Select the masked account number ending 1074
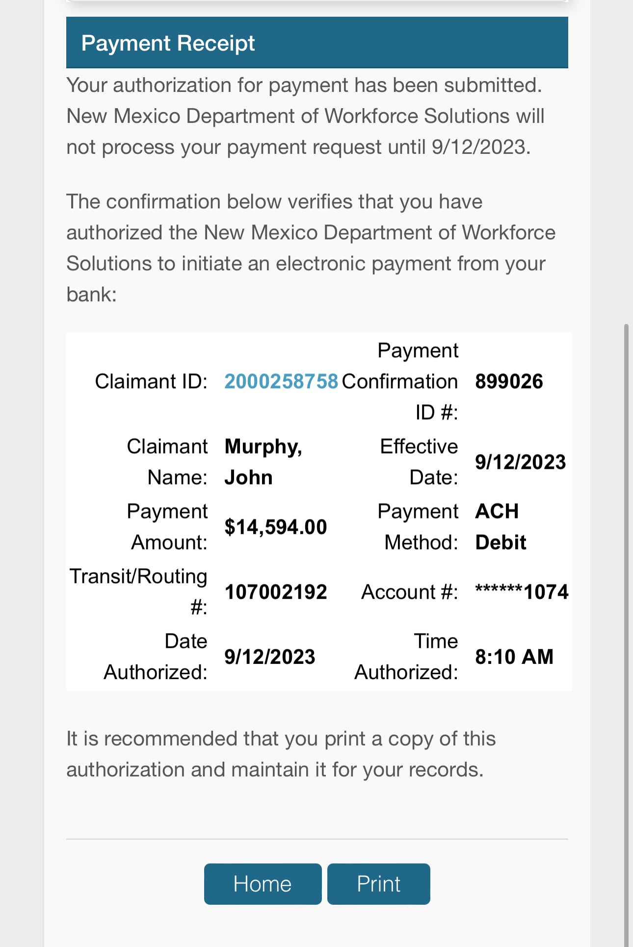 [522, 592]
